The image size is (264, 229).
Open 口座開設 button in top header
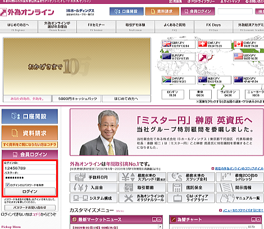pyautogui.click(x=126, y=11)
